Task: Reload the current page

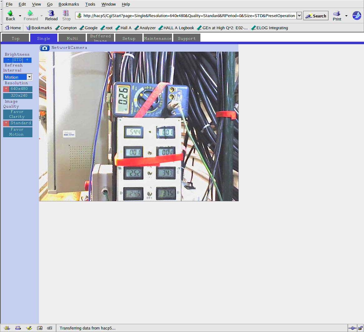Action: click(x=51, y=16)
